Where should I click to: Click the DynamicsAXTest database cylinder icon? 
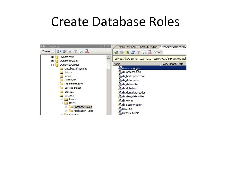pos(57,65)
